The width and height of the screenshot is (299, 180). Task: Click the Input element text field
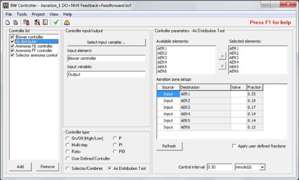[107, 58]
